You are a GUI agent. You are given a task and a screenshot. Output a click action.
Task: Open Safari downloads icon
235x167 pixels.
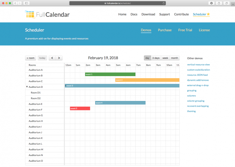[x=211, y=3]
